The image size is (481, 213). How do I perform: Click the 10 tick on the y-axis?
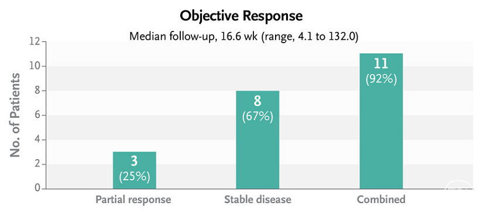pyautogui.click(x=35, y=66)
